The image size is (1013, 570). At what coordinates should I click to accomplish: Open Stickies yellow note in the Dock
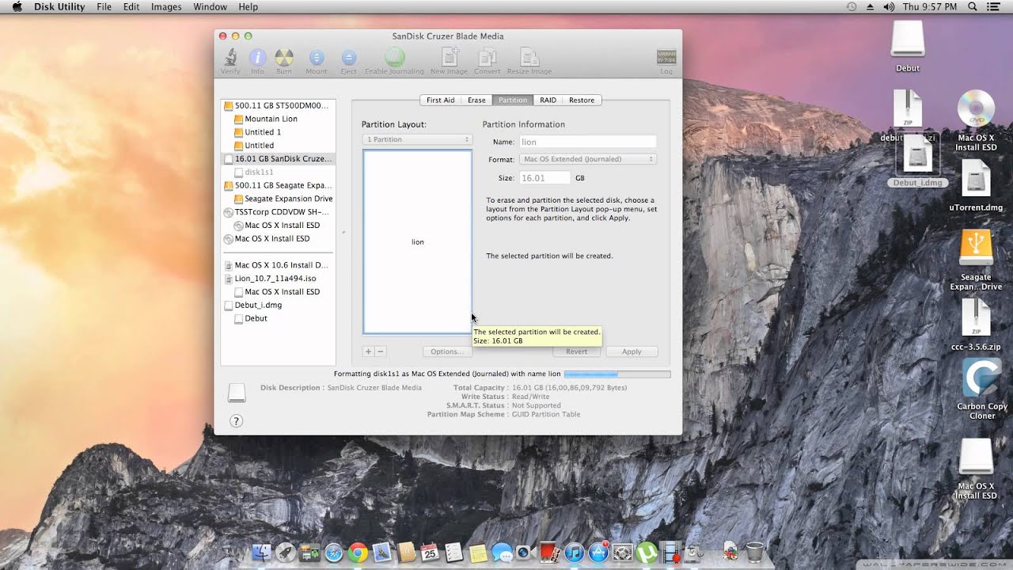(478, 552)
